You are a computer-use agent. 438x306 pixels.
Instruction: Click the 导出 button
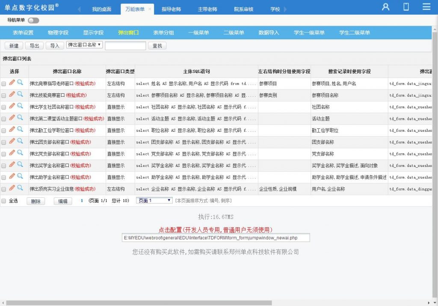(x=34, y=45)
